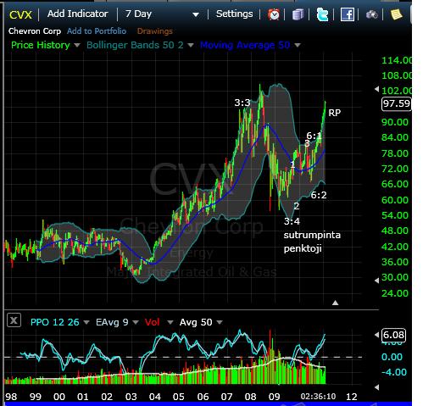Click the 02:36:10 time readout

coord(318,397)
